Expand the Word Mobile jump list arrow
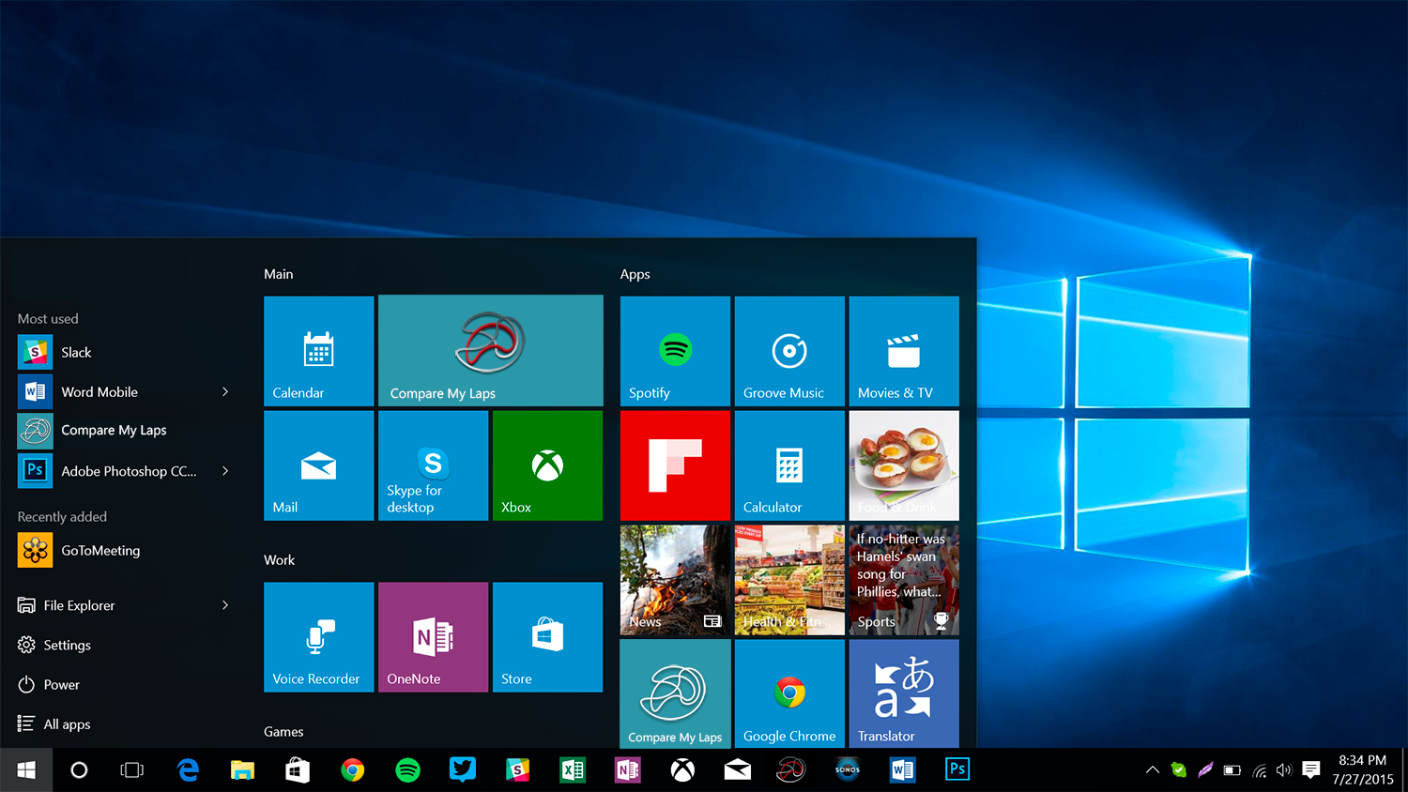The width and height of the screenshot is (1408, 792). 225,392
